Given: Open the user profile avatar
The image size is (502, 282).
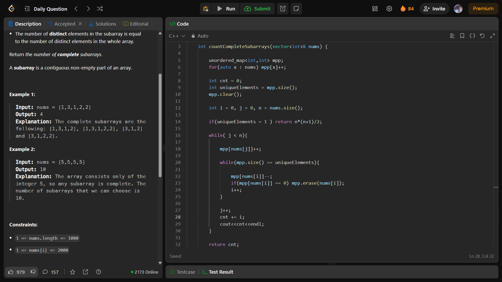Looking at the screenshot, I should point(459,9).
